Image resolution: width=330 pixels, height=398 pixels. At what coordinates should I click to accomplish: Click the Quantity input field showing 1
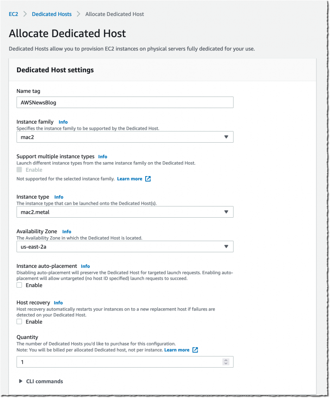[116, 362]
